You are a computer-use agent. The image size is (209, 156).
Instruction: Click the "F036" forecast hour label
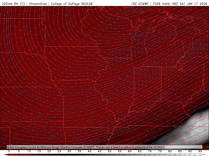point(156,4)
